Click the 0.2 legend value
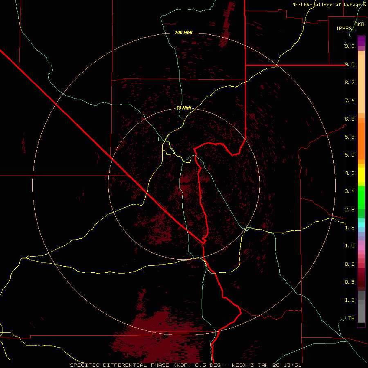The height and width of the screenshot is (368, 368). pyautogui.click(x=350, y=264)
